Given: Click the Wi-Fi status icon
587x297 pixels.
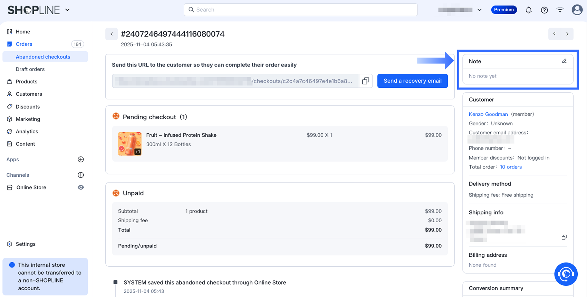Looking at the screenshot, I should pyautogui.click(x=560, y=10).
